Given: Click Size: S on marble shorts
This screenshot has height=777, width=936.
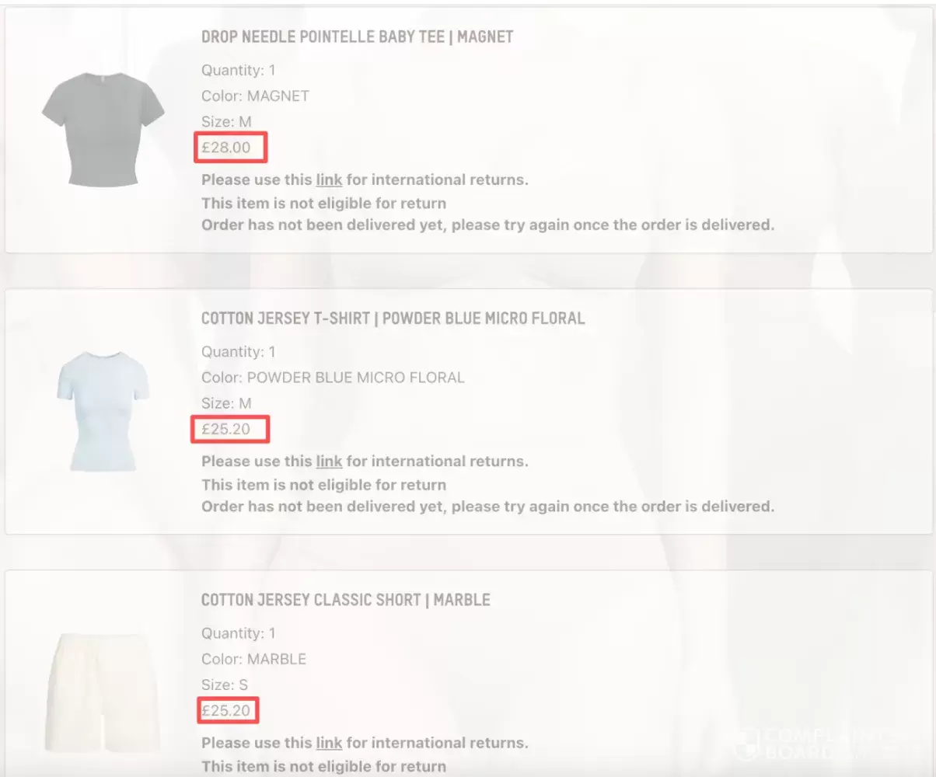Looking at the screenshot, I should pyautogui.click(x=225, y=685).
